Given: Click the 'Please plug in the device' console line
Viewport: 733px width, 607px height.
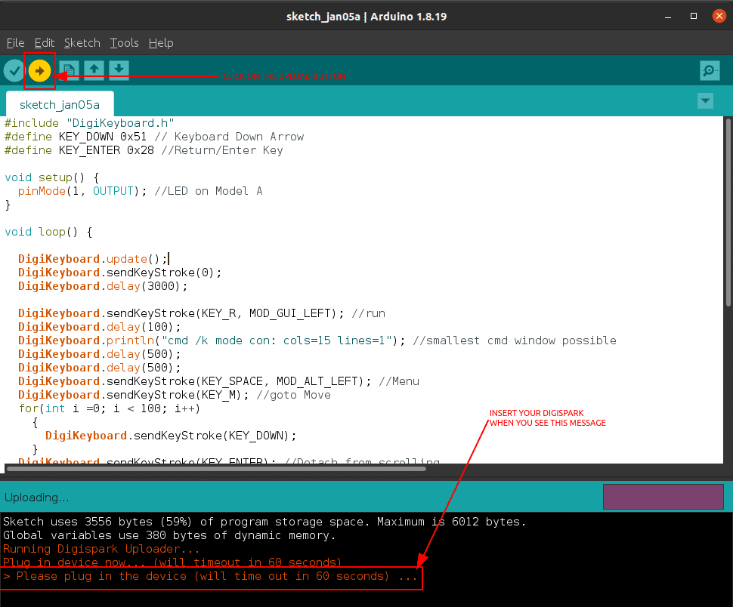Looking at the screenshot, I should click(210, 576).
